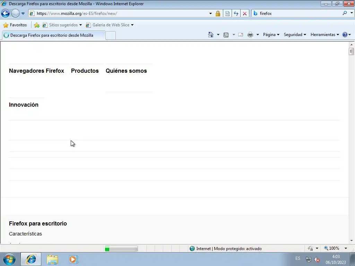
Task: Click the RSS feeds icon
Action: pyautogui.click(x=226, y=35)
